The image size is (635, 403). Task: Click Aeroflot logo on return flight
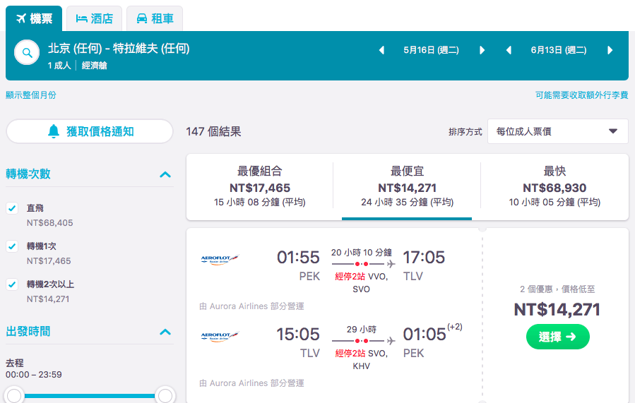point(220,336)
